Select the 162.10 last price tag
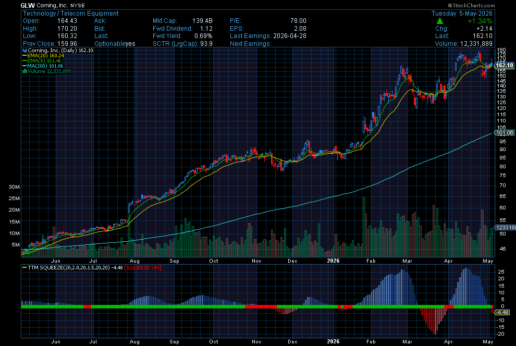The height and width of the screenshot is (346, 516). [505, 65]
